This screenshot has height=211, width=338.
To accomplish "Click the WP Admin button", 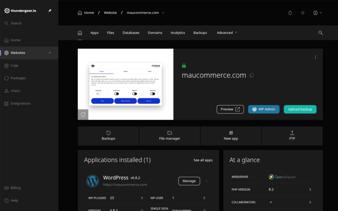I will (x=264, y=109).
